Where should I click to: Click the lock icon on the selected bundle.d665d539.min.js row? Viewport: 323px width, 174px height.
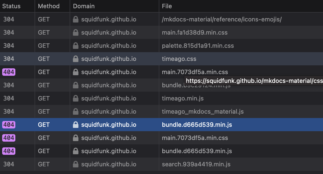75,125
